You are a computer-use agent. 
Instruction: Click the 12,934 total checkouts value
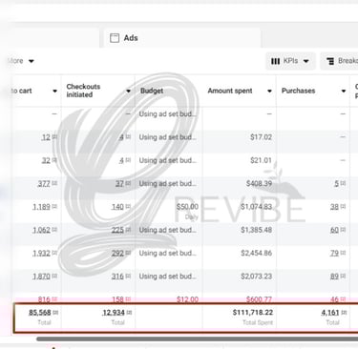(114, 313)
